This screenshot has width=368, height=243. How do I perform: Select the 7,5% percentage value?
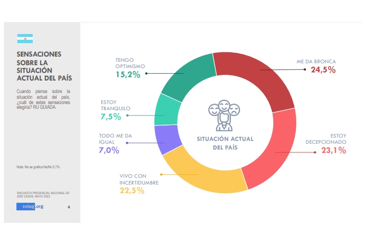click(x=111, y=116)
